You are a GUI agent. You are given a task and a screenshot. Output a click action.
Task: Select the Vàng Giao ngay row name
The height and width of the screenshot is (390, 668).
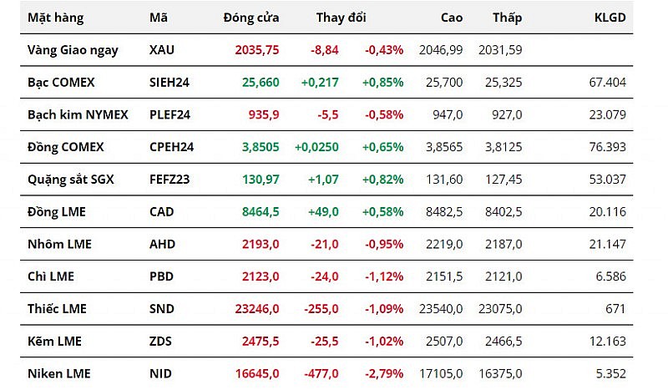tap(73, 50)
